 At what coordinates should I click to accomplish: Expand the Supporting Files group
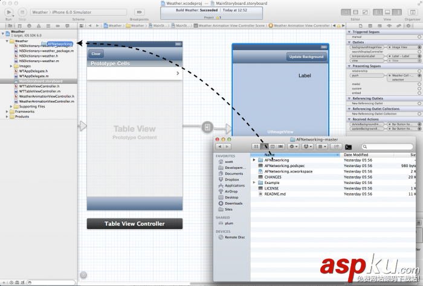point(11,106)
